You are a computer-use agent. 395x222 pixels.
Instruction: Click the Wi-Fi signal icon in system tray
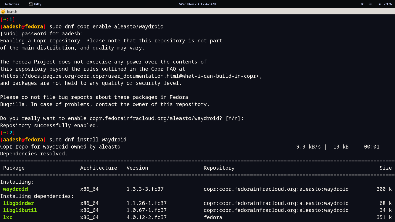pyautogui.click(x=362, y=4)
